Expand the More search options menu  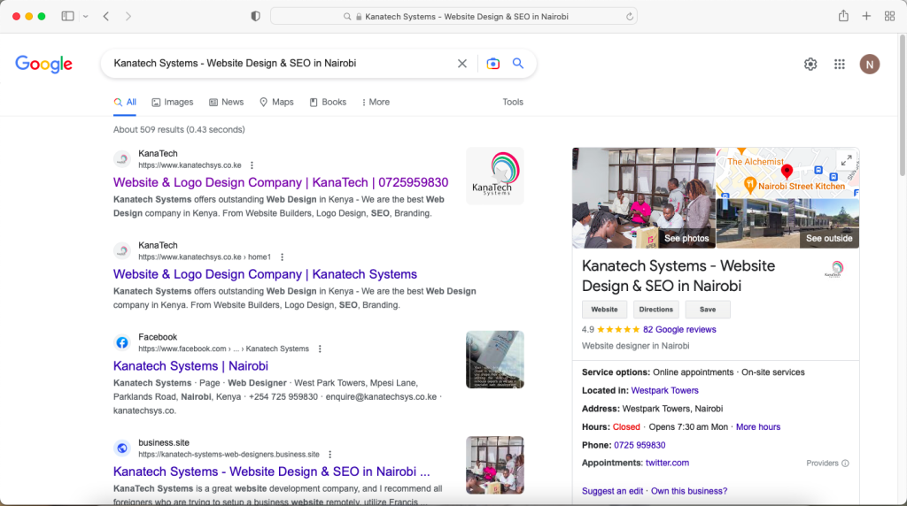[376, 103]
